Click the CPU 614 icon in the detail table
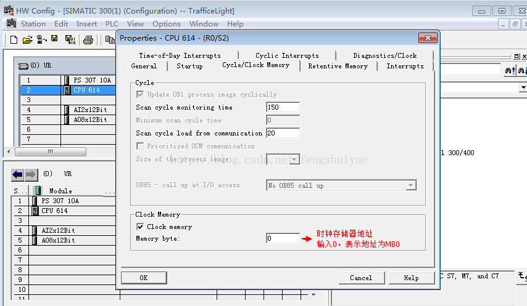 pyautogui.click(x=35, y=211)
